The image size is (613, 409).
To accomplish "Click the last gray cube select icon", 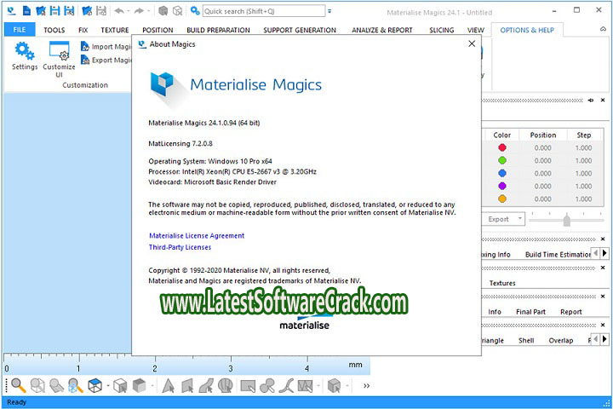I will coord(334,385).
